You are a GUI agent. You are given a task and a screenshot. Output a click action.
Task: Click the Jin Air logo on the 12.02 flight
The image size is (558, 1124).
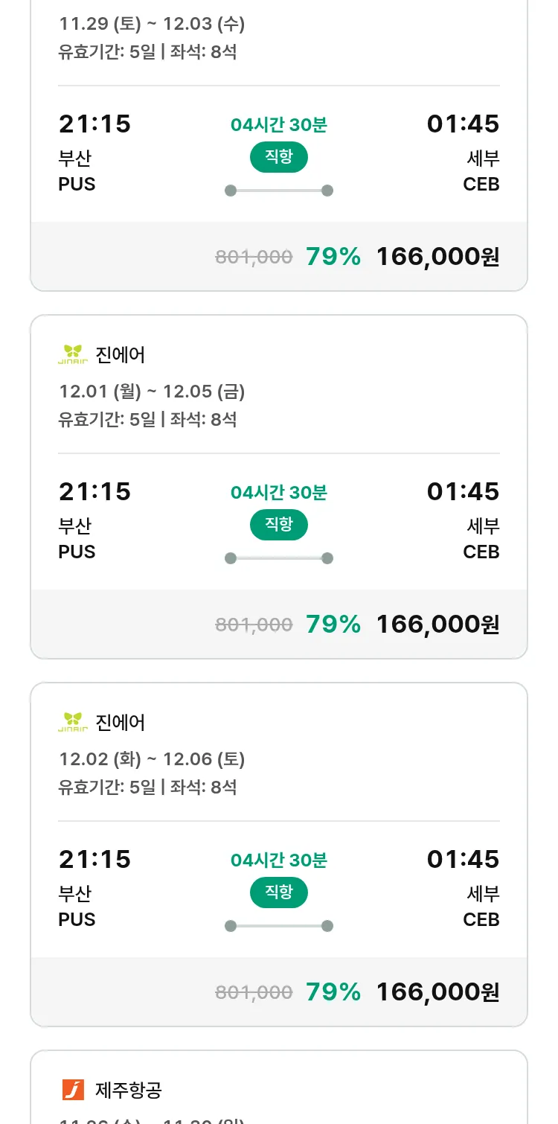73,722
